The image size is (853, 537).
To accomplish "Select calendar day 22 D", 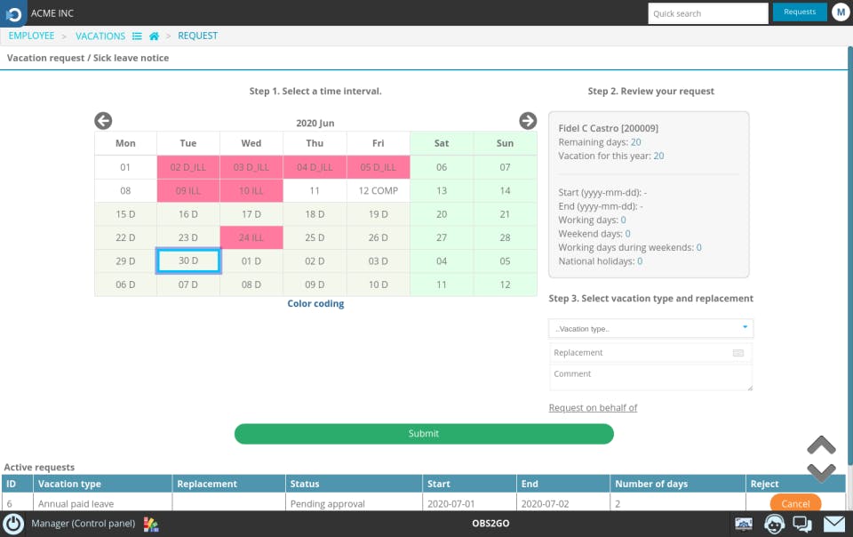I will tap(125, 237).
